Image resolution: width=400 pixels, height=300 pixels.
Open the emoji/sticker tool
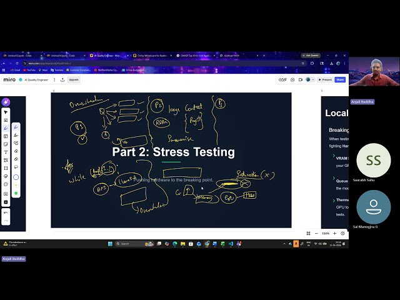(x=6, y=176)
